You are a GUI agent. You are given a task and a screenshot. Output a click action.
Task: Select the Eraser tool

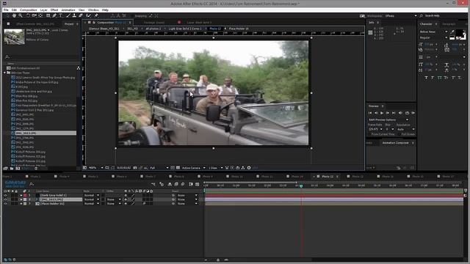tap(80, 15)
